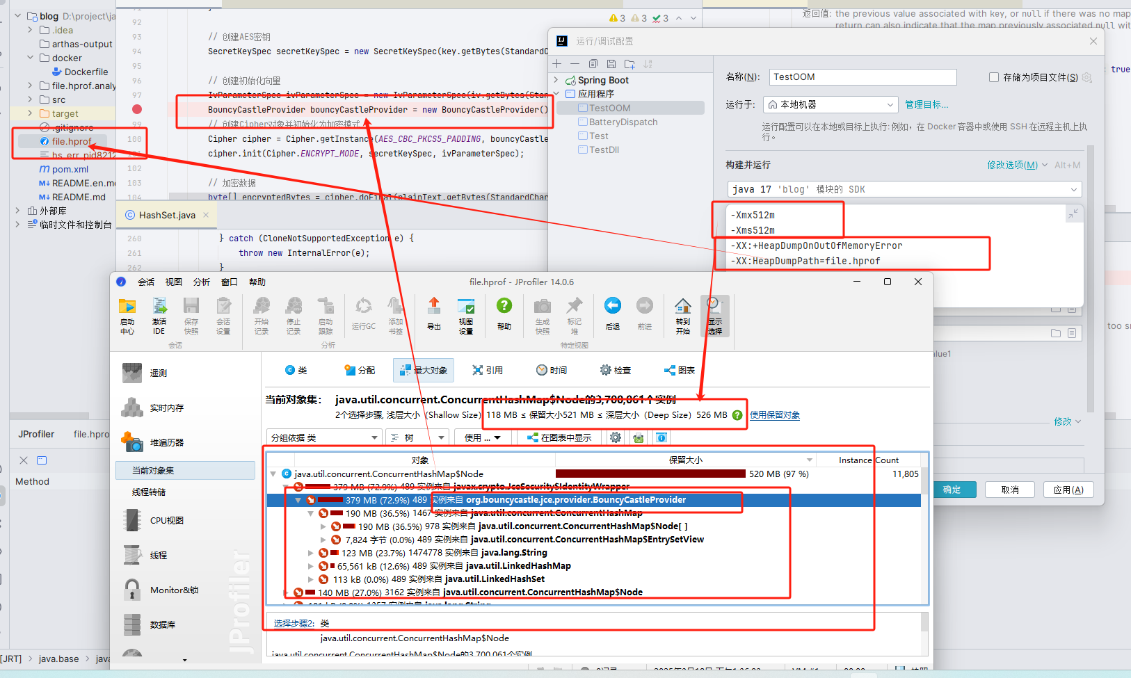This screenshot has height=678, width=1131.
Task: Open the 使用 dropdown in heap walker
Action: coord(483,437)
